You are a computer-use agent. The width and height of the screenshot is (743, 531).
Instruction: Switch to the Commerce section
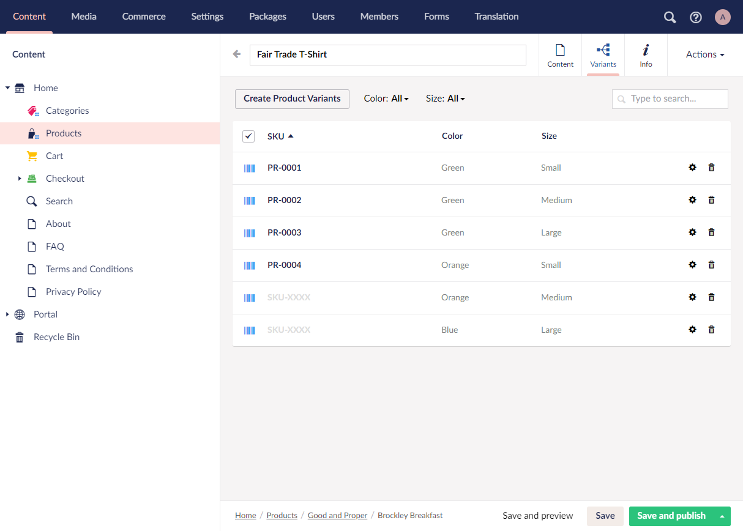coord(144,17)
